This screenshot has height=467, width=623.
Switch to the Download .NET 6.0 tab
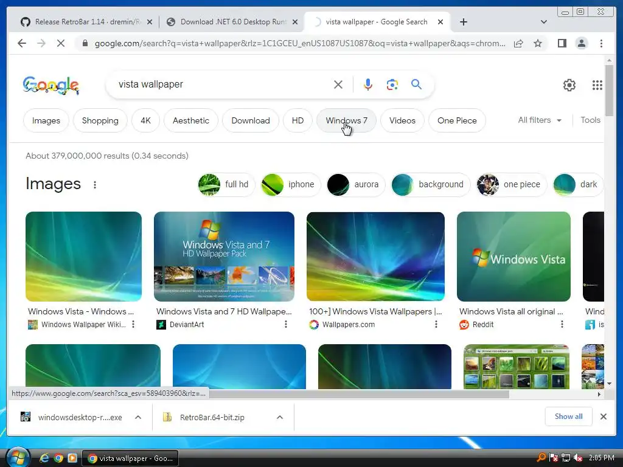(x=233, y=22)
